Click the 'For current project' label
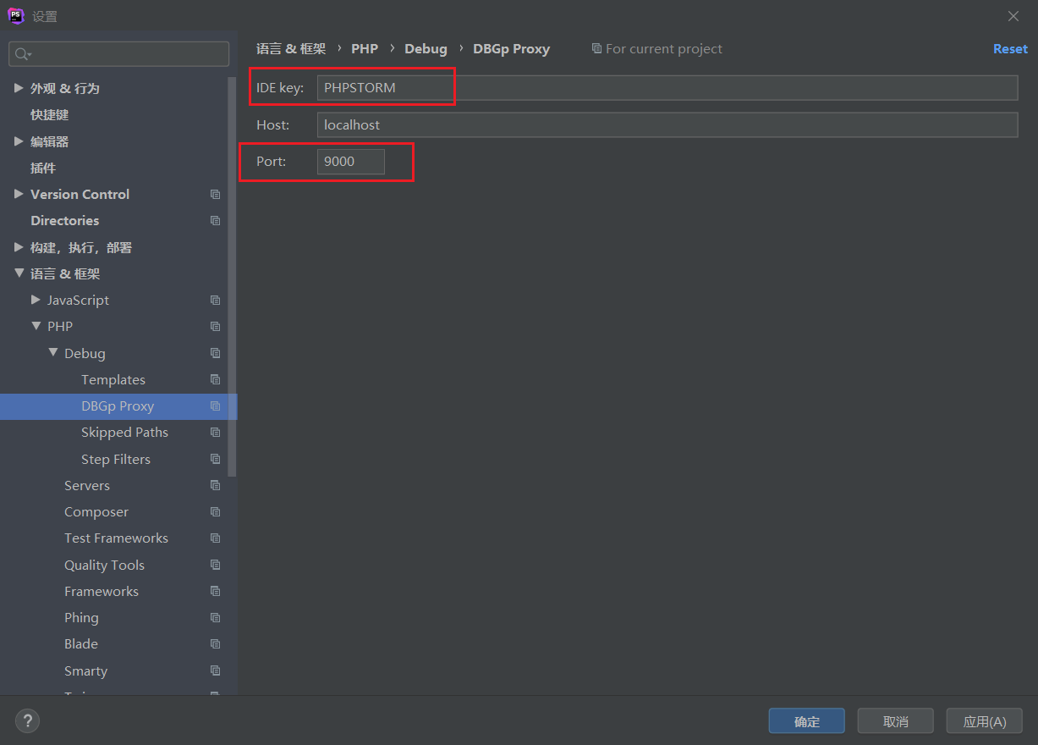The height and width of the screenshot is (745, 1038). (664, 49)
